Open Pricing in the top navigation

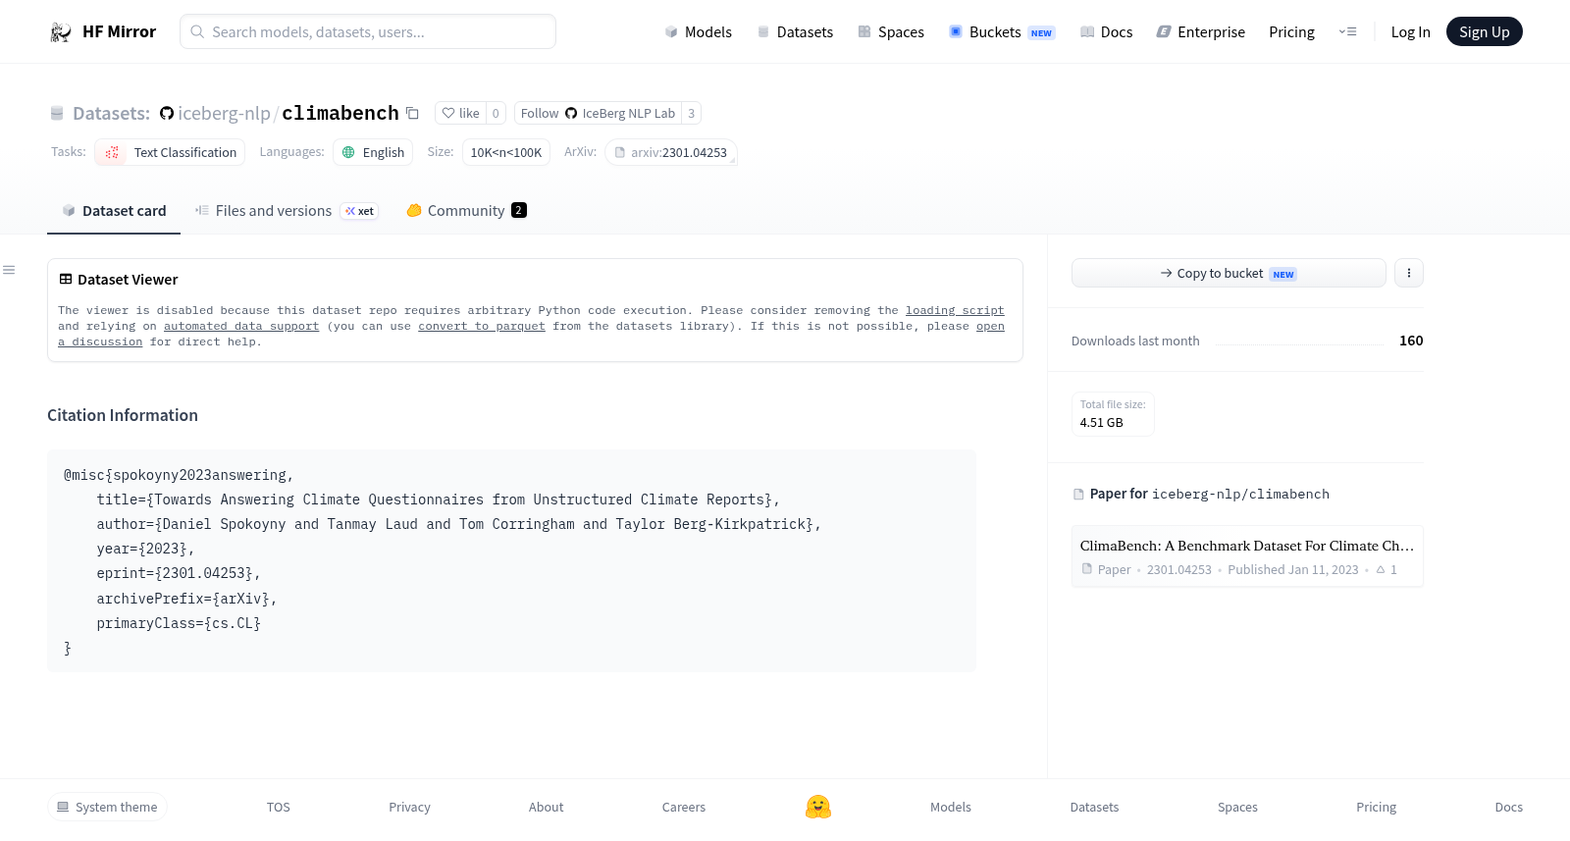pos(1291,31)
